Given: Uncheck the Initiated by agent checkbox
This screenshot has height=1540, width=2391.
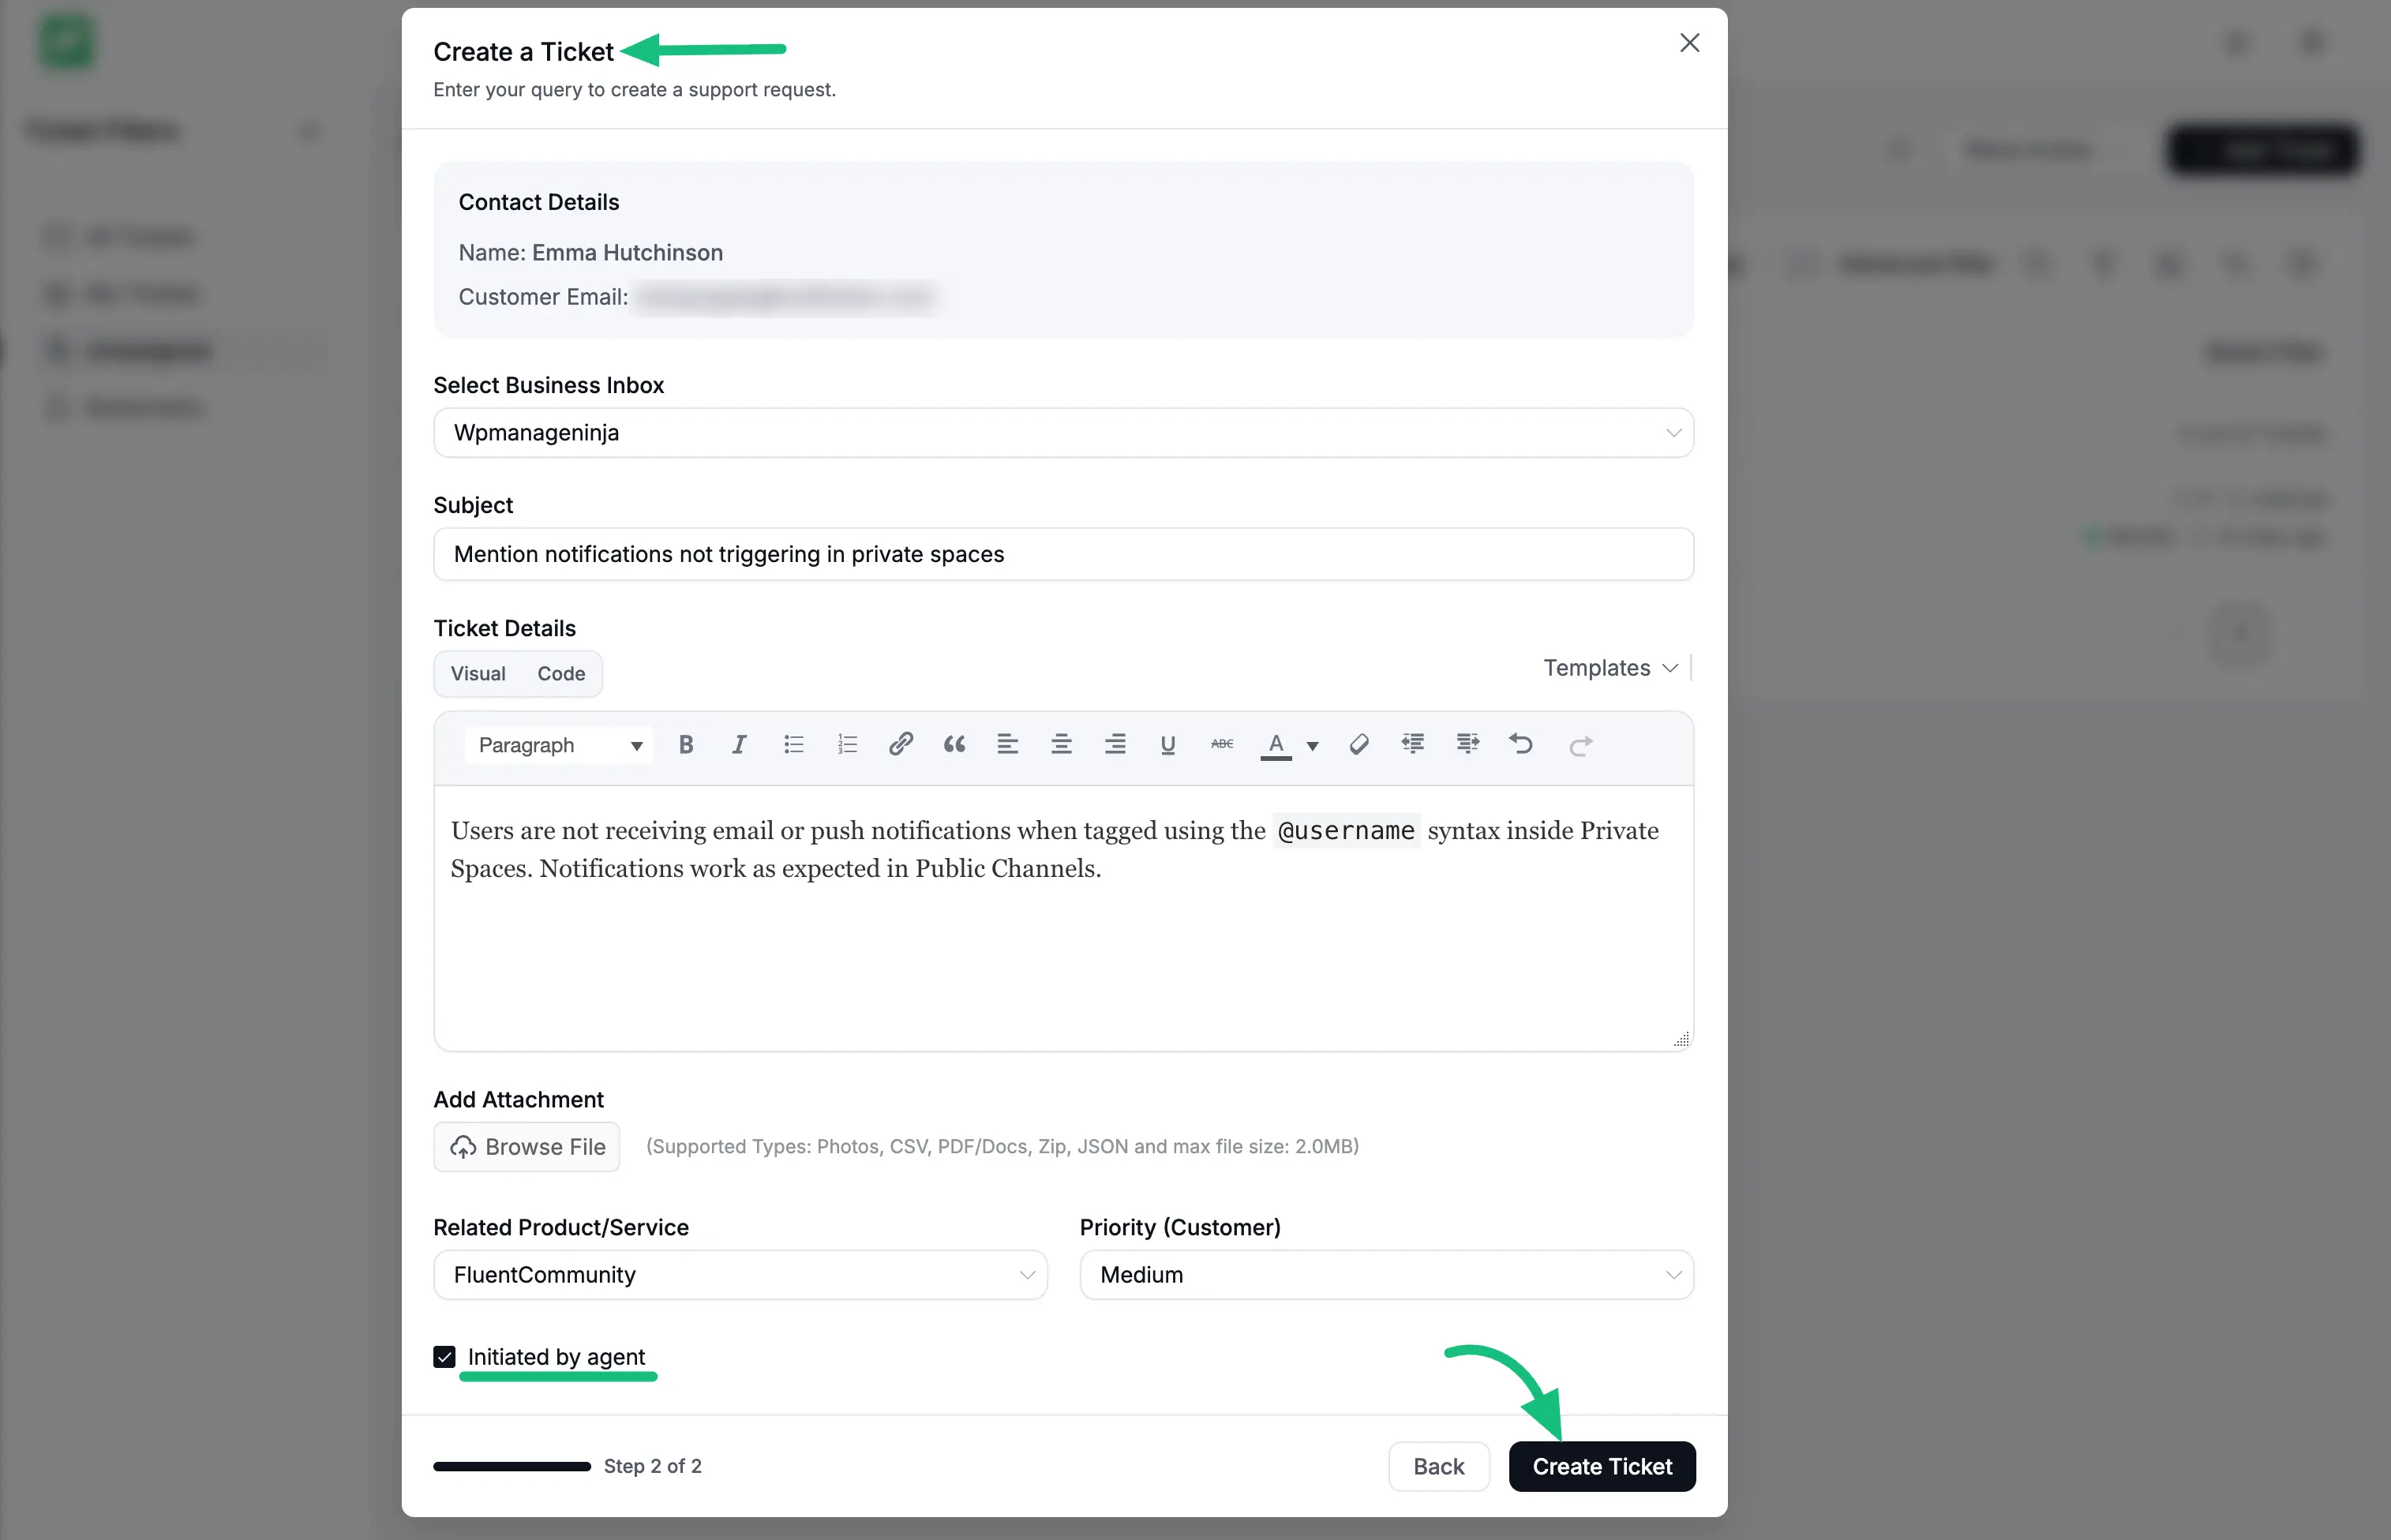Looking at the screenshot, I should (x=444, y=1356).
